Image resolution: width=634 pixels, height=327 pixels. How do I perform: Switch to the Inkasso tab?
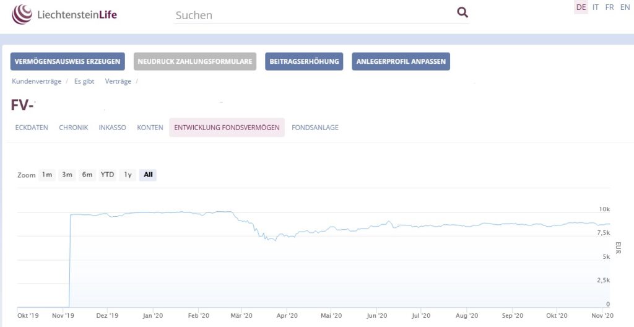pos(113,128)
